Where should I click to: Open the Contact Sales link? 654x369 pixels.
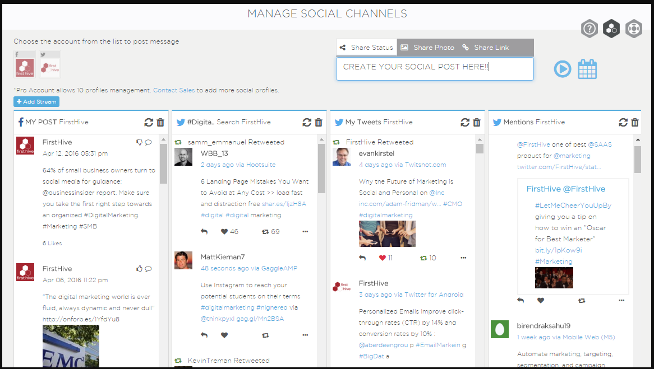pyautogui.click(x=174, y=90)
